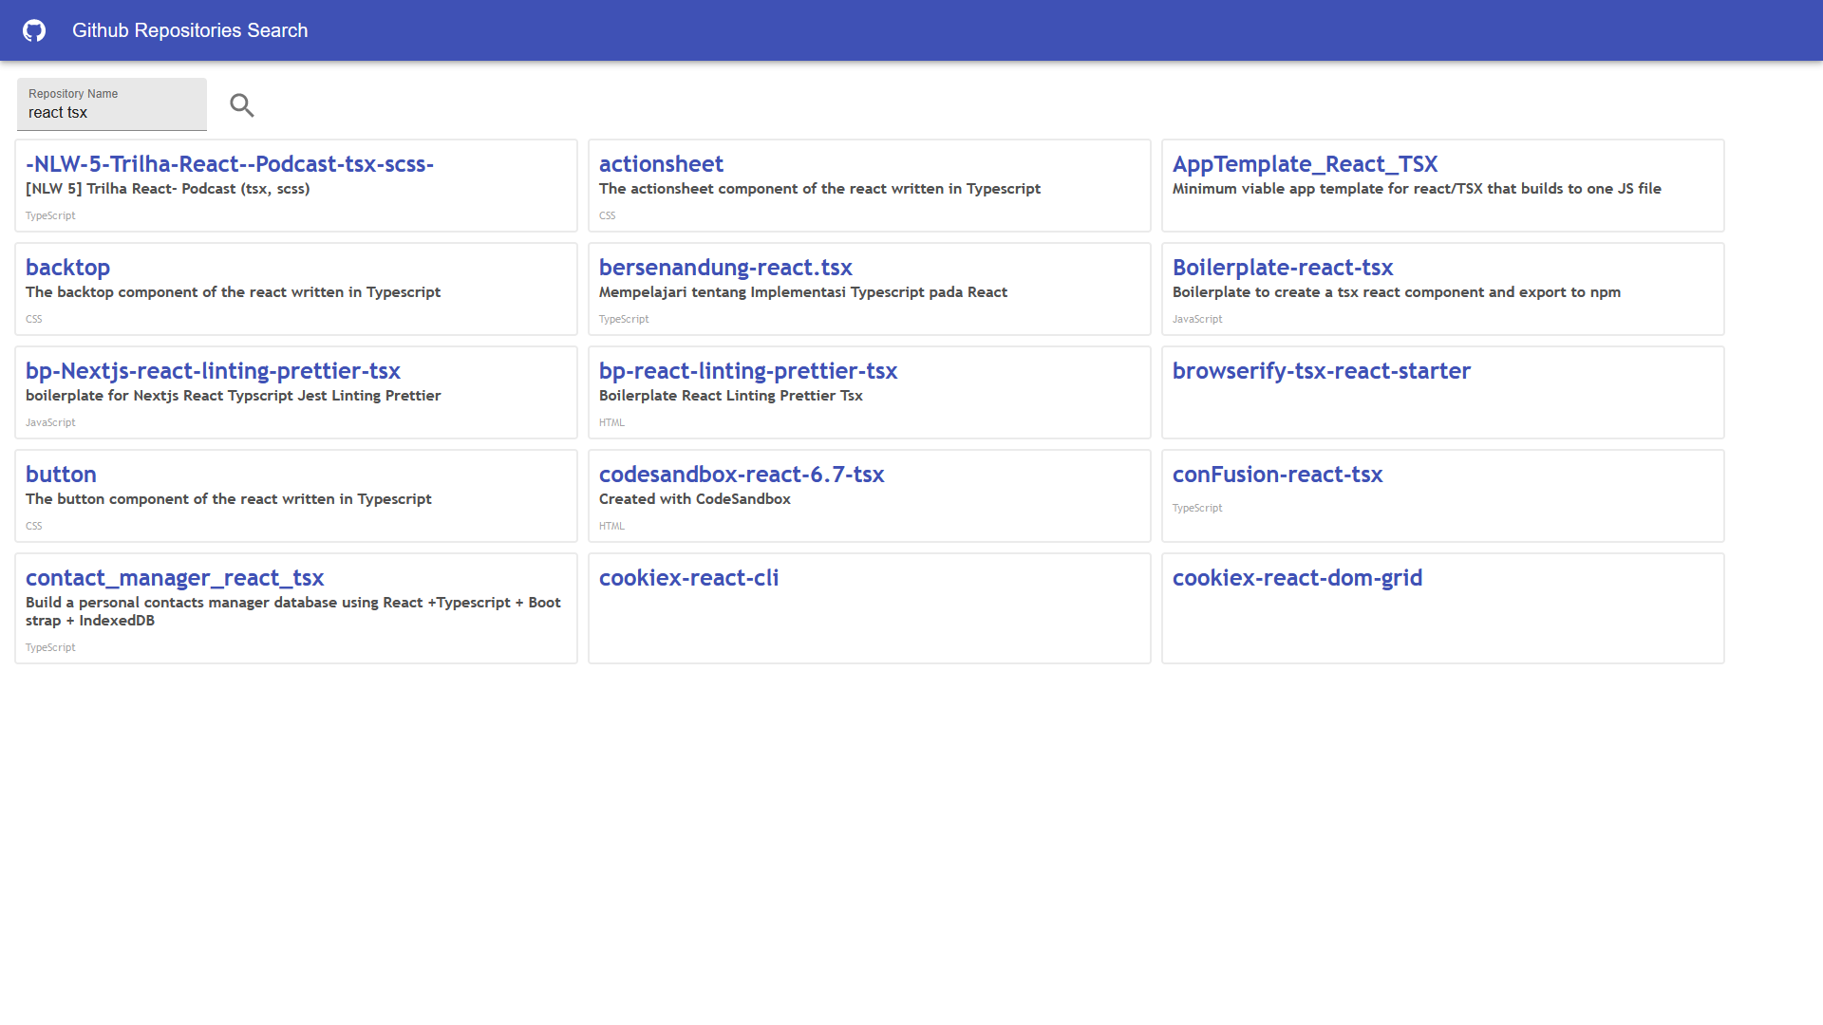This screenshot has height=1025, width=1823.
Task: Open bp-Nextjs-react-linting-prettier-tsx repository
Action: click(x=213, y=371)
